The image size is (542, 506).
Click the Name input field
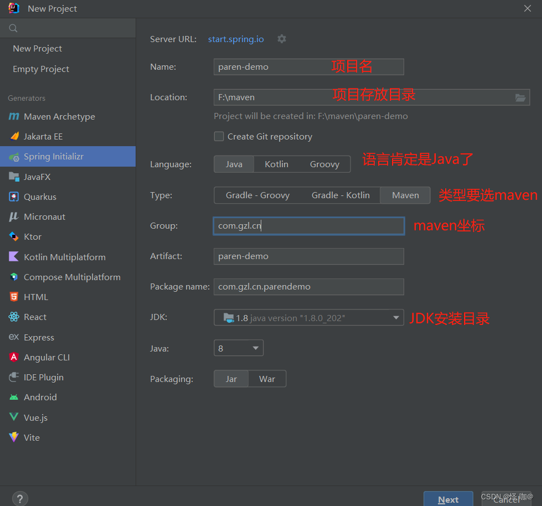point(309,66)
